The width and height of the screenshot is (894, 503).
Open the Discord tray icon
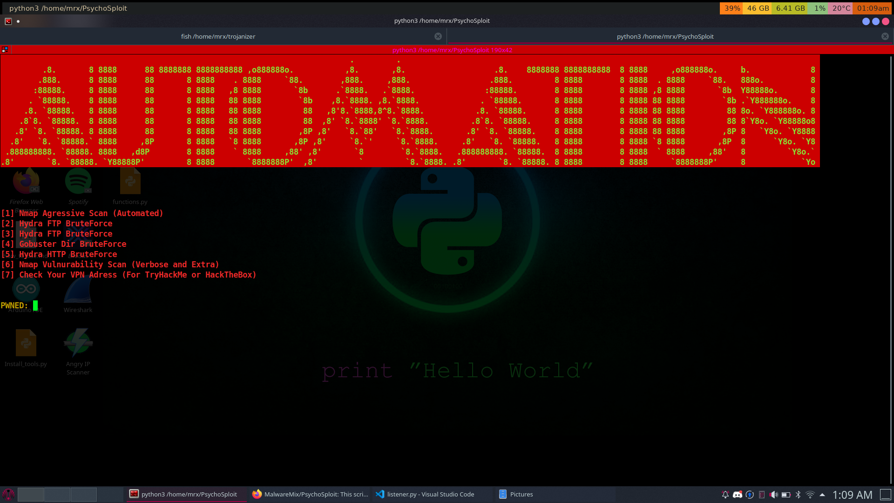[737, 495]
